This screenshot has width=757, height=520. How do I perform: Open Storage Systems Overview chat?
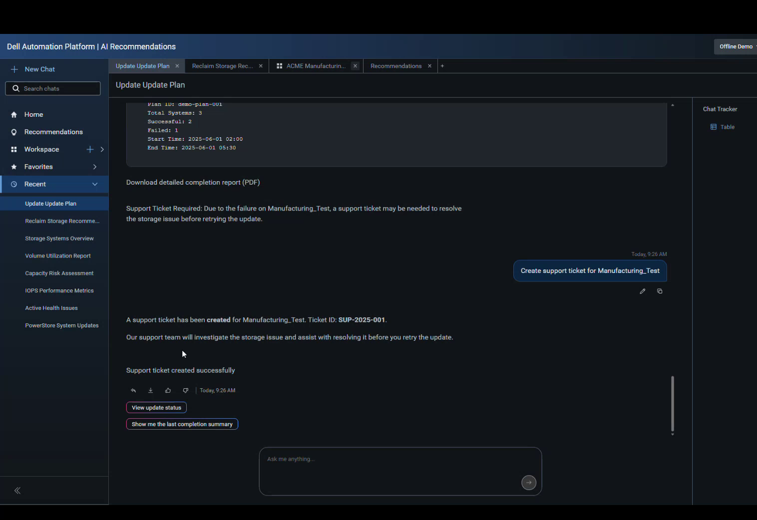59,239
